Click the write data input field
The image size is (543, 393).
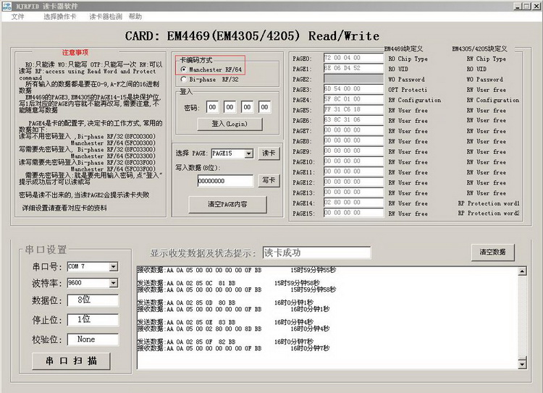point(225,181)
